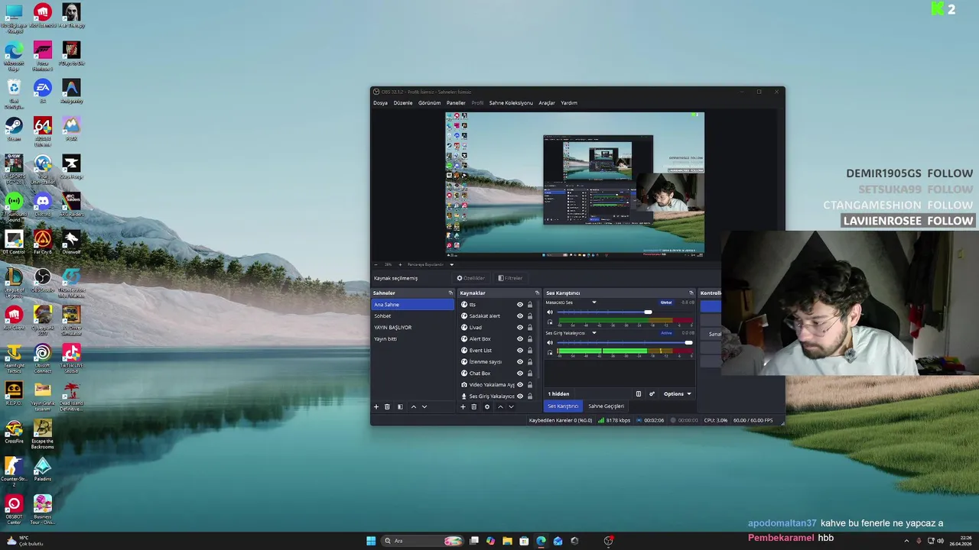Open Escape the Backrooms desktop icon

(x=42, y=433)
